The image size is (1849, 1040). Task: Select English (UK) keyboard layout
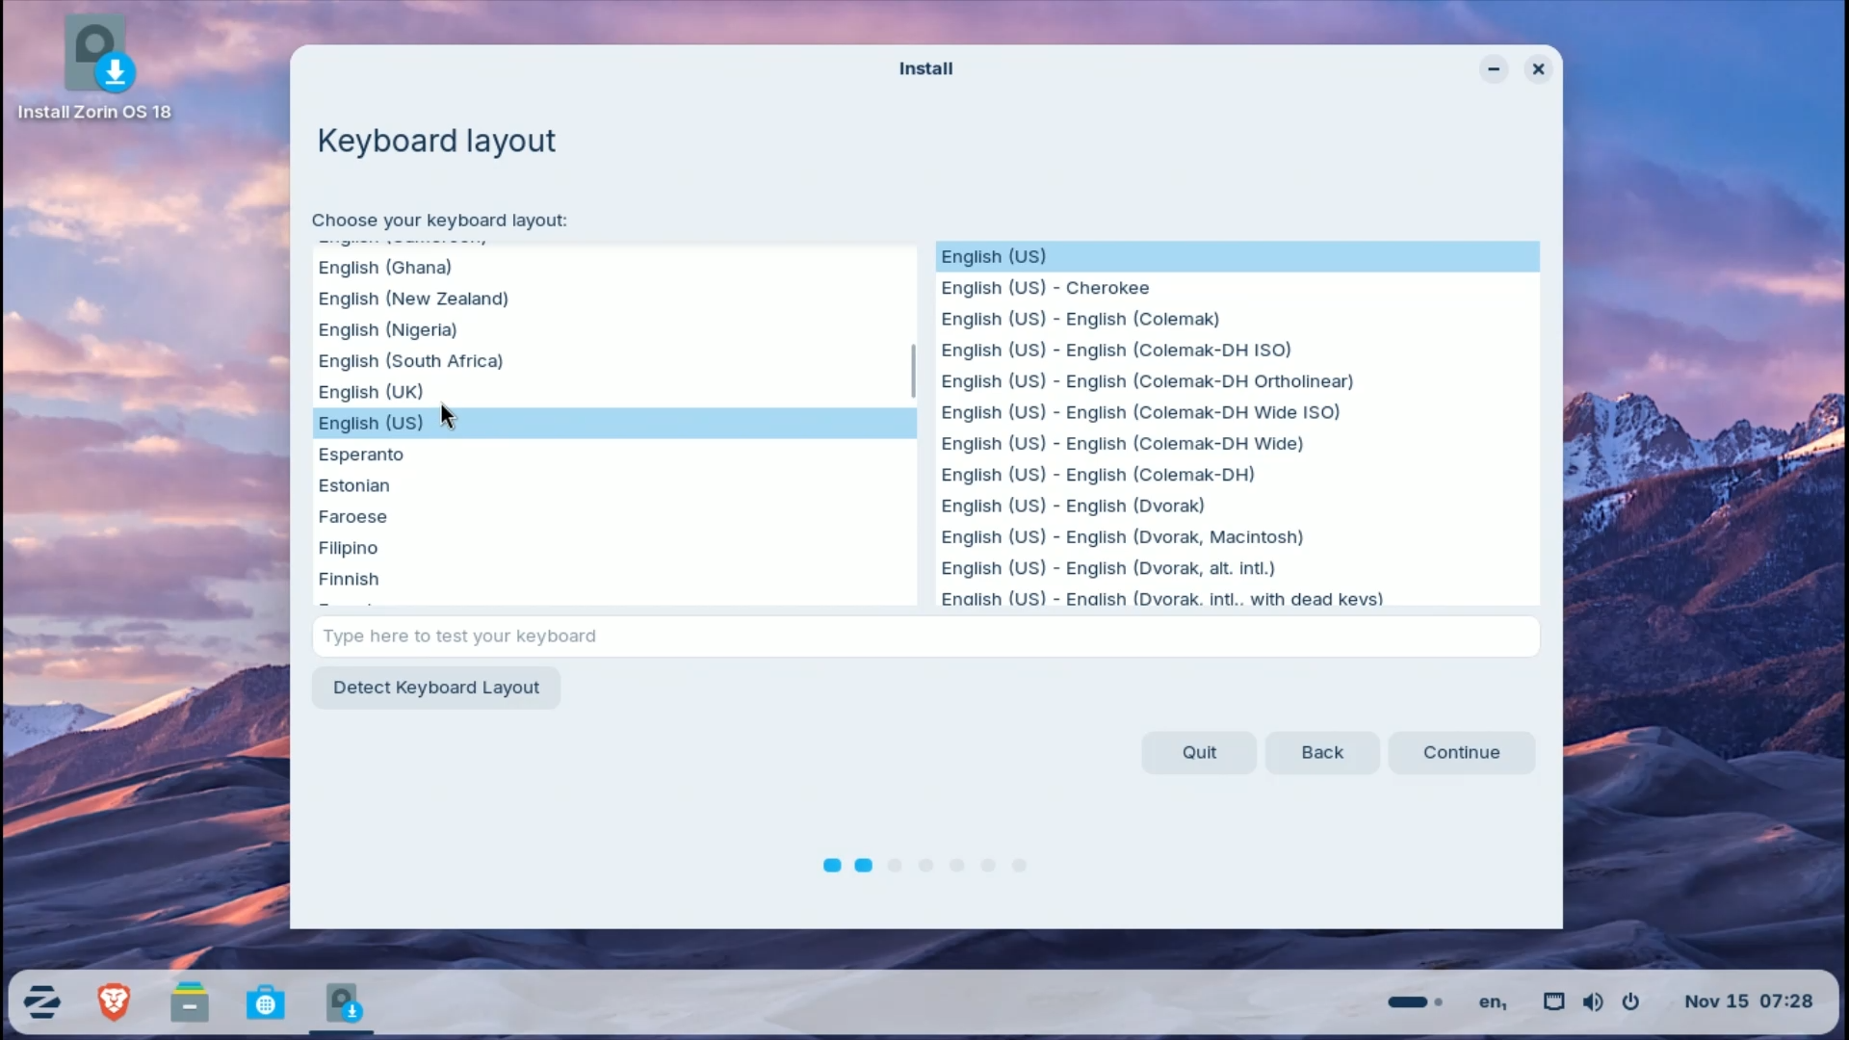click(x=371, y=392)
